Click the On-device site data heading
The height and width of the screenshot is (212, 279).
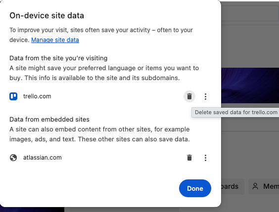tap(46, 15)
